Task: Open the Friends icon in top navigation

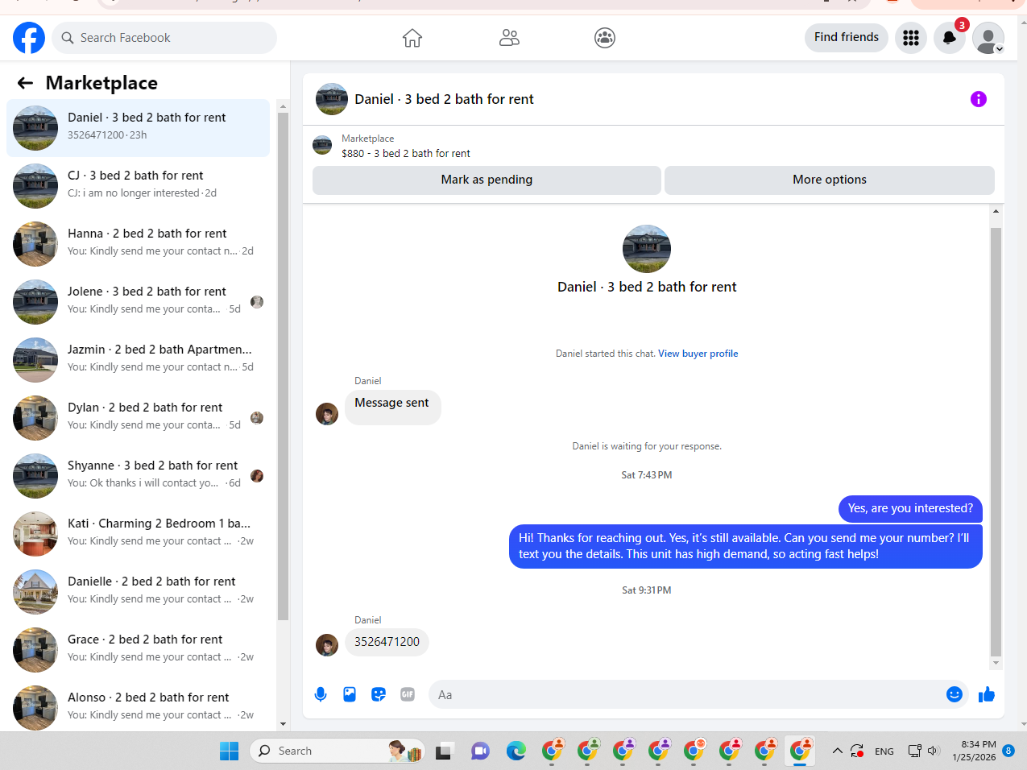Action: click(509, 38)
